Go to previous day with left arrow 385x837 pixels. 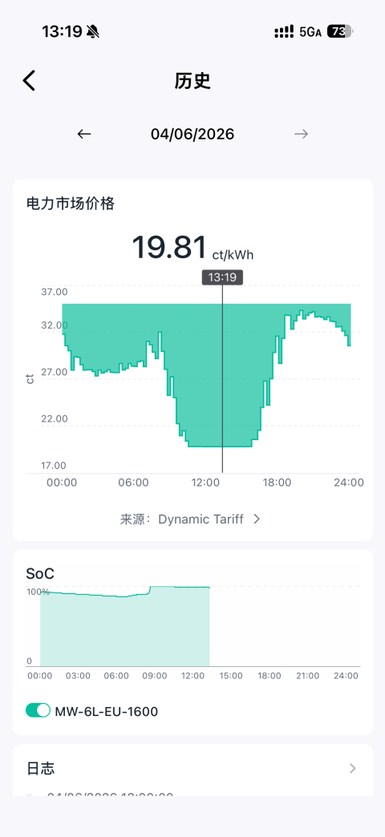tap(84, 134)
